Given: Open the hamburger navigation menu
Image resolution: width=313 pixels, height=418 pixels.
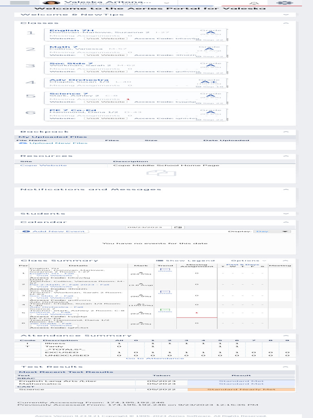Looking at the screenshot, I should [20, 3].
